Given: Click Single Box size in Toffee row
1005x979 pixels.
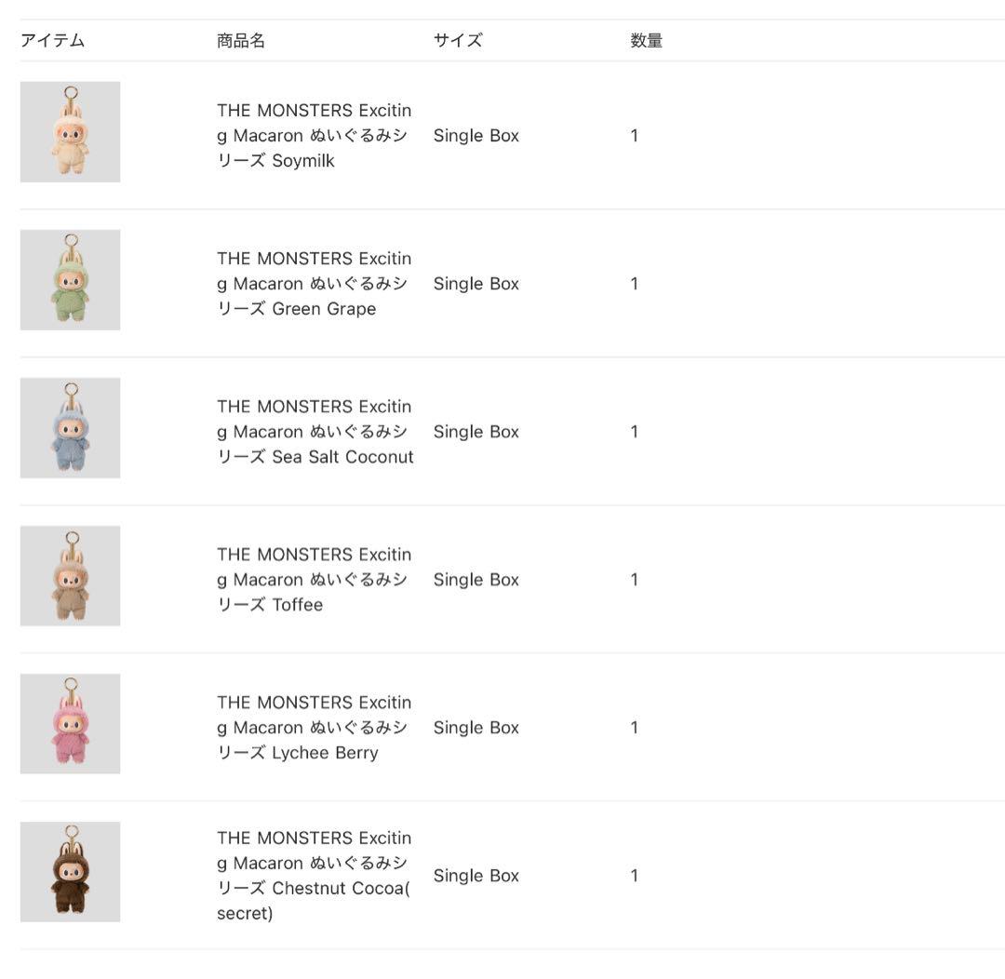Looking at the screenshot, I should [x=476, y=579].
